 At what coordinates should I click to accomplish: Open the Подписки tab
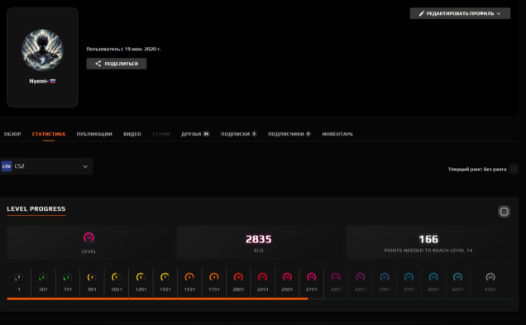pos(238,134)
